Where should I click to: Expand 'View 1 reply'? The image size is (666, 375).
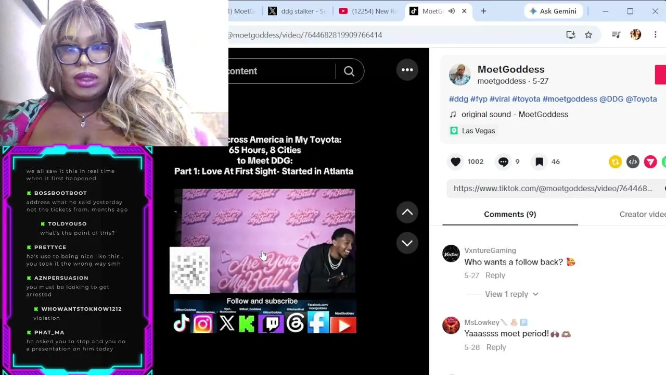511,294
